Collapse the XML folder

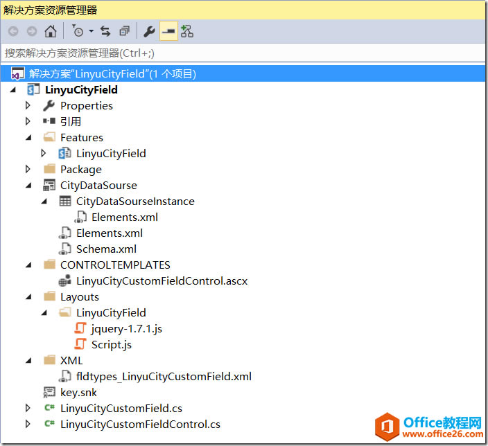(28, 360)
